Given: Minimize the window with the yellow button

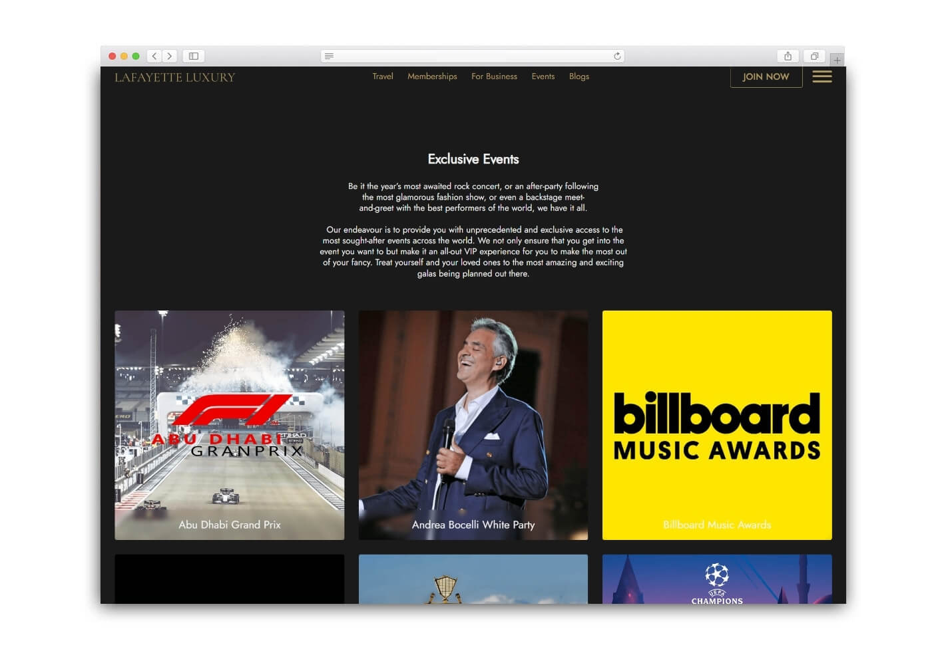Looking at the screenshot, I should 124,57.
